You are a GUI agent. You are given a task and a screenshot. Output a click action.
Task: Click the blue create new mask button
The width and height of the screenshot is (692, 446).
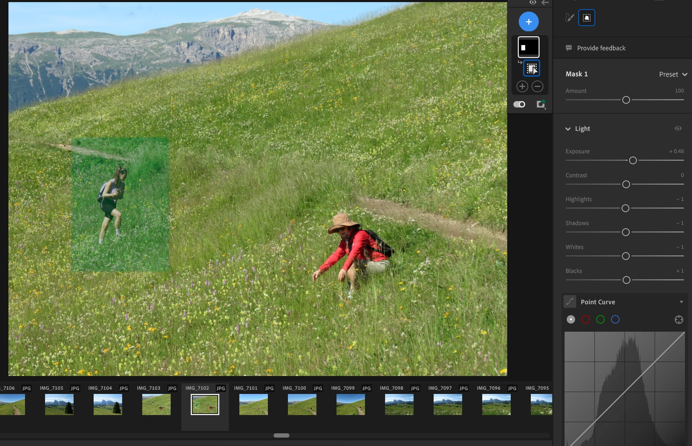tap(528, 22)
